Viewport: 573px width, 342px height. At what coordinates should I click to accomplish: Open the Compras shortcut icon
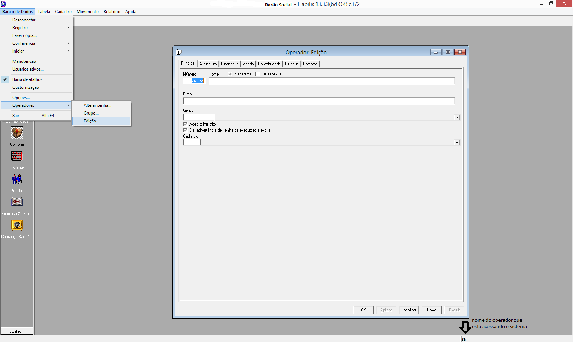(17, 133)
